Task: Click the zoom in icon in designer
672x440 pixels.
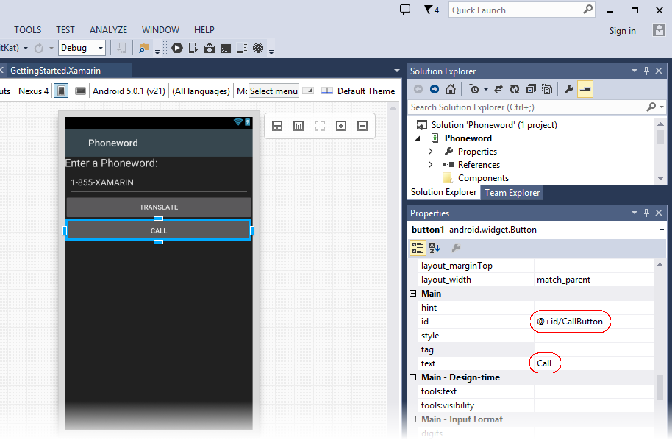Action: 341,126
